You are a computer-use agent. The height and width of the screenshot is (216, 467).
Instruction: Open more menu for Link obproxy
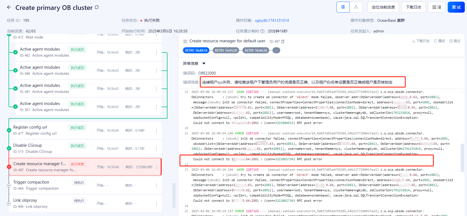coord(156,204)
